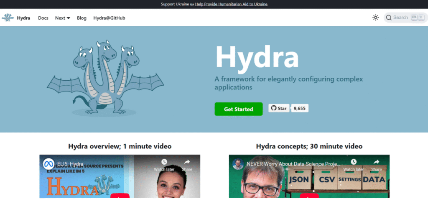Click the search magnifier icon
The height and width of the screenshot is (214, 428).
click(x=389, y=18)
